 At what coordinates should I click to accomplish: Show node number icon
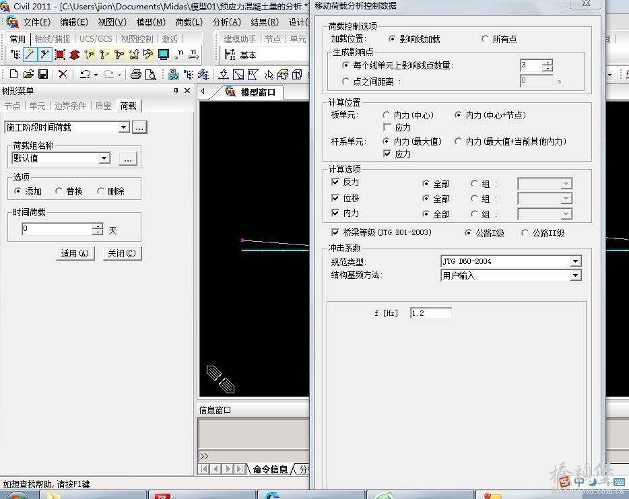click(178, 54)
